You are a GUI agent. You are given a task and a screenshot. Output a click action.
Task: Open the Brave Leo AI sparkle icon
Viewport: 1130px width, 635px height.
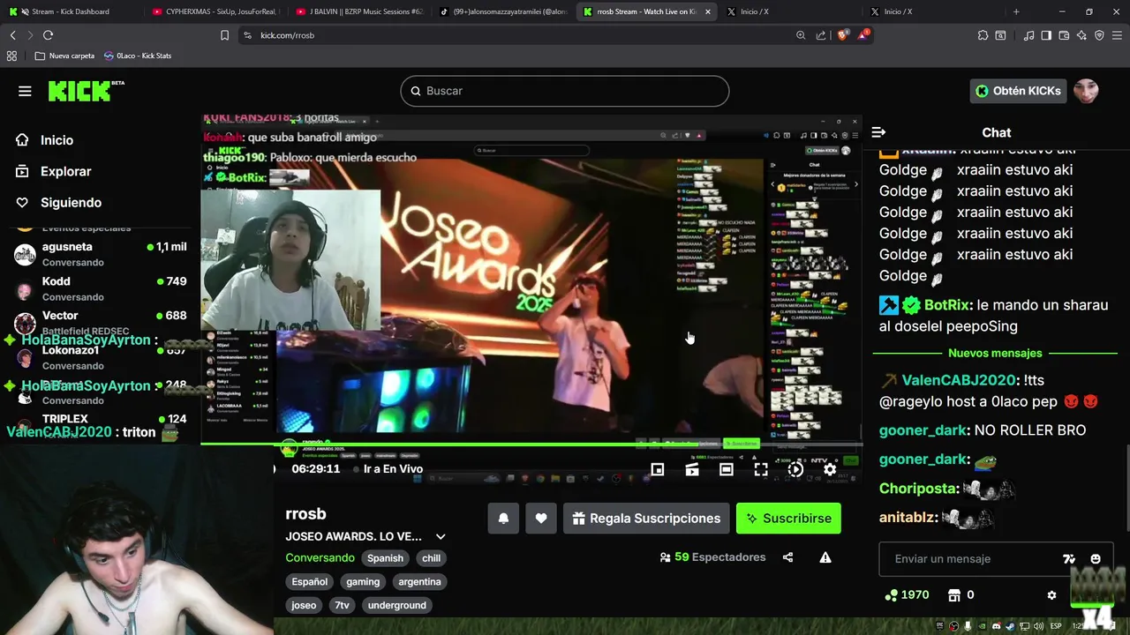coord(1081,35)
